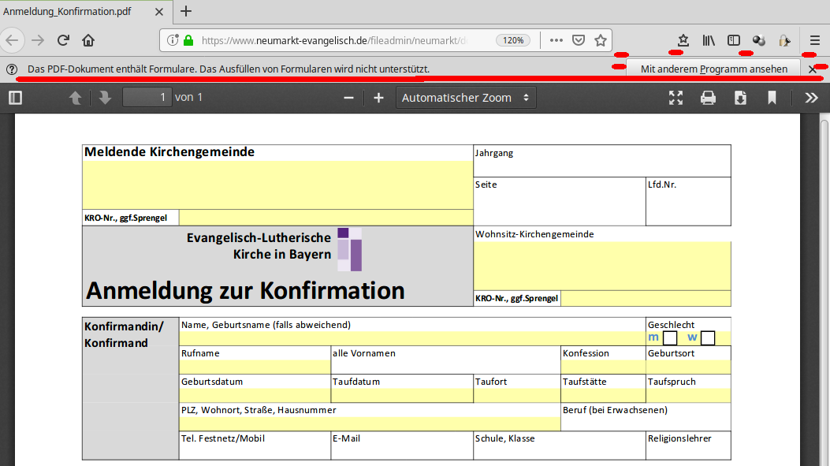Screen dimensions: 830x466
Task: Toggle the PDF viewer sidebar
Action: [15, 98]
